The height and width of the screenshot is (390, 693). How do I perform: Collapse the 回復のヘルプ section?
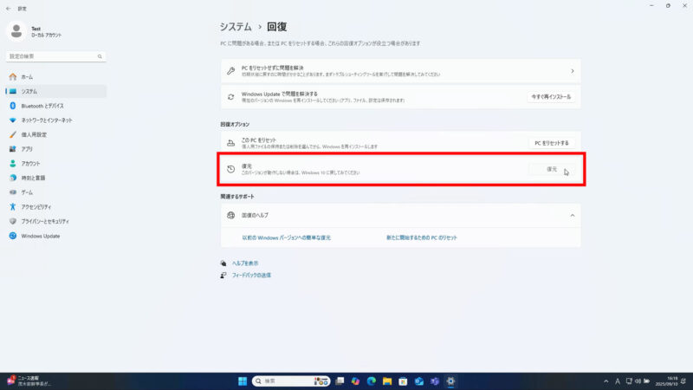(x=572, y=215)
